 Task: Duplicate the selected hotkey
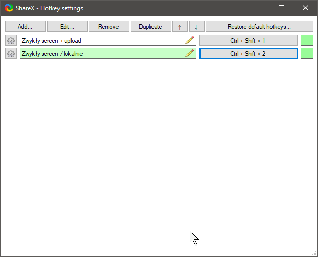[x=150, y=27]
